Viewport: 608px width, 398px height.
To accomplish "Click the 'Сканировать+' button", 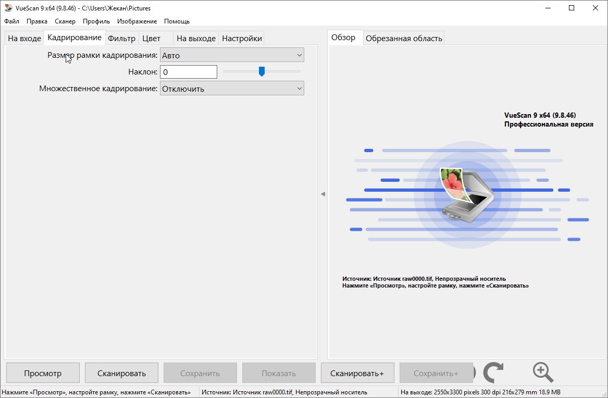I will [x=357, y=373].
